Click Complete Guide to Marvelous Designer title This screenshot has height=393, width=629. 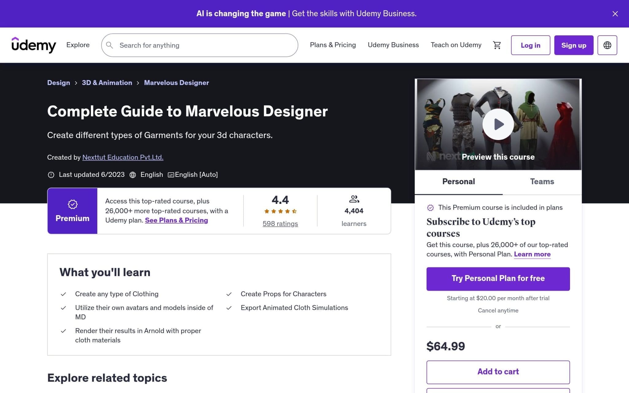(x=187, y=111)
